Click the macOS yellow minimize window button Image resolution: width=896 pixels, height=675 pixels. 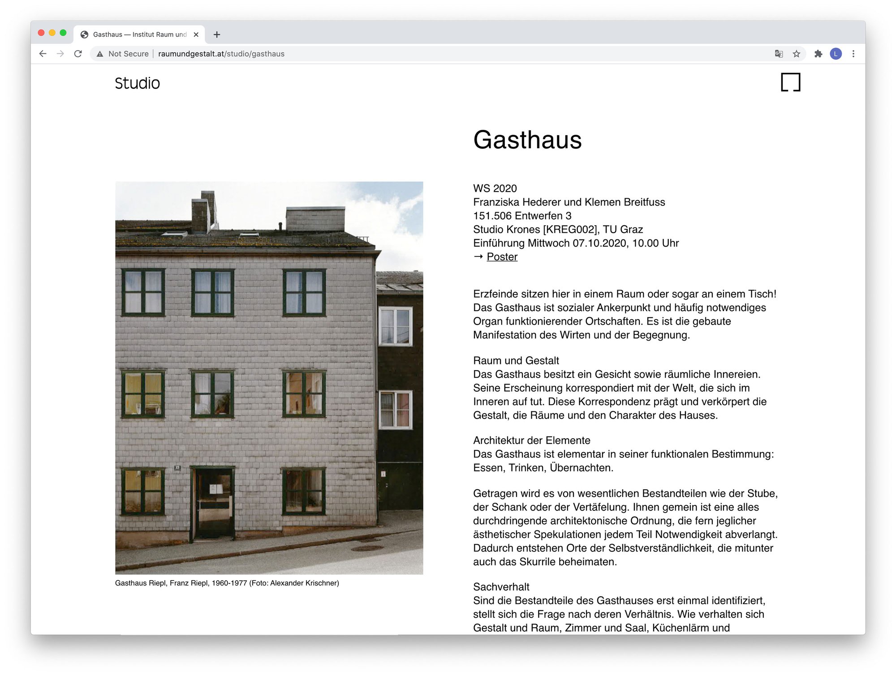coord(52,33)
